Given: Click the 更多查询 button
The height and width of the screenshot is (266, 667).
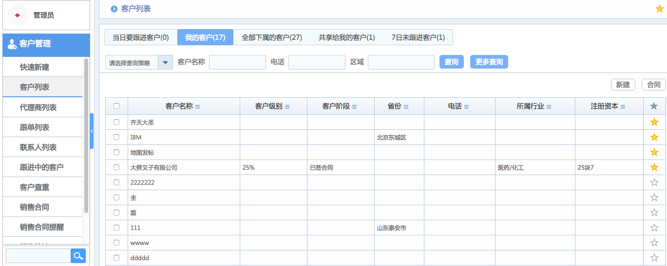Looking at the screenshot, I should coord(489,62).
